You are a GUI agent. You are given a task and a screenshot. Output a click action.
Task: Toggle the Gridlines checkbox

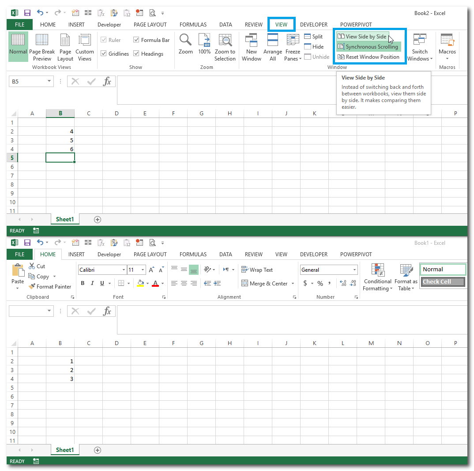tap(104, 54)
